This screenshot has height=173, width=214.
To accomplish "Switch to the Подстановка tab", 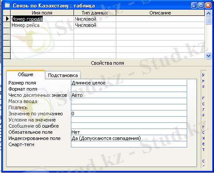I will pos(63,75).
